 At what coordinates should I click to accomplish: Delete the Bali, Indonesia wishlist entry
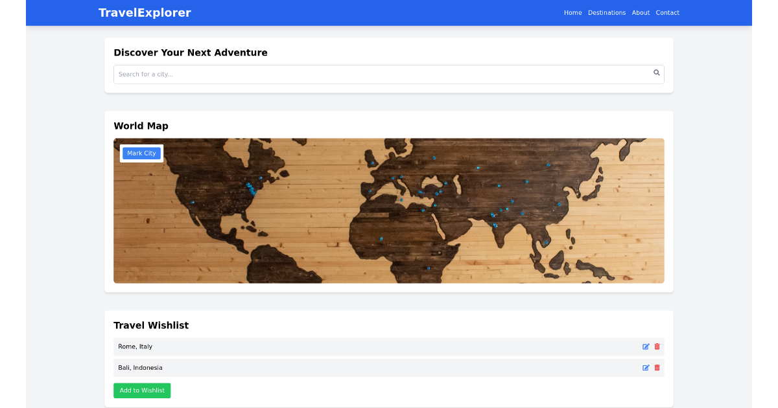(657, 367)
